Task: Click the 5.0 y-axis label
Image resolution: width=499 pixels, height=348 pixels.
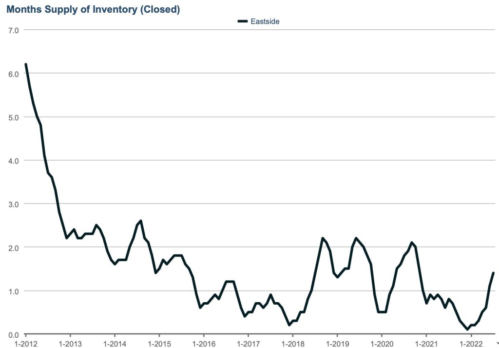Action: (13, 117)
